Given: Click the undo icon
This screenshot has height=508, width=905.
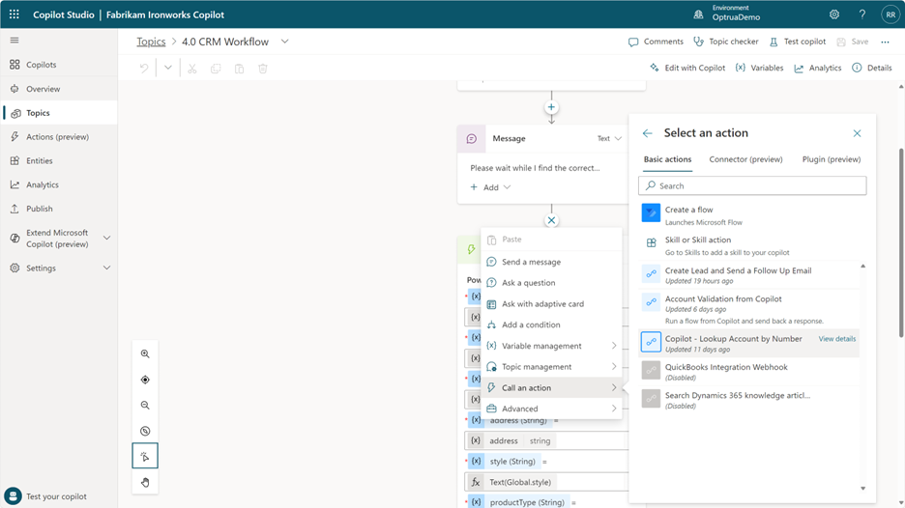Looking at the screenshot, I should 144,69.
